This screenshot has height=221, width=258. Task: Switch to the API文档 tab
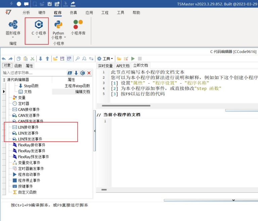123,66
